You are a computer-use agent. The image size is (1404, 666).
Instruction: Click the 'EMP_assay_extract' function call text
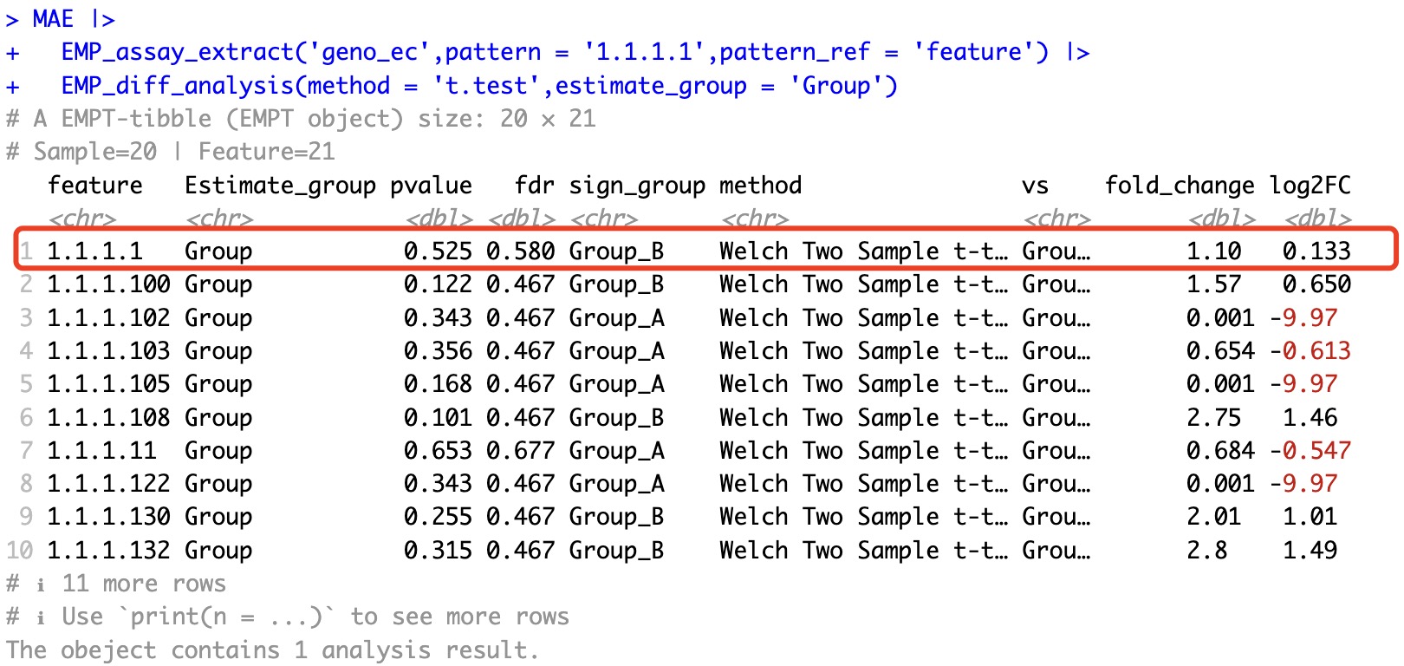pos(177,52)
